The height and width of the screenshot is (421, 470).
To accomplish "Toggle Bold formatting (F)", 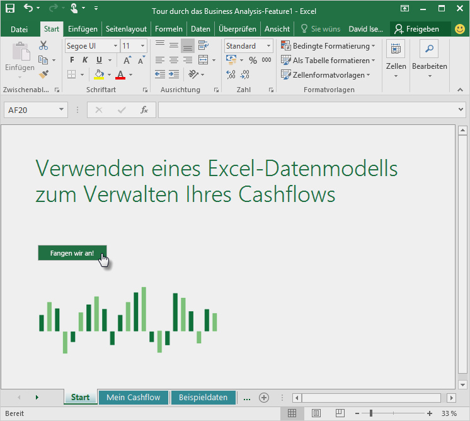I will [x=72, y=60].
